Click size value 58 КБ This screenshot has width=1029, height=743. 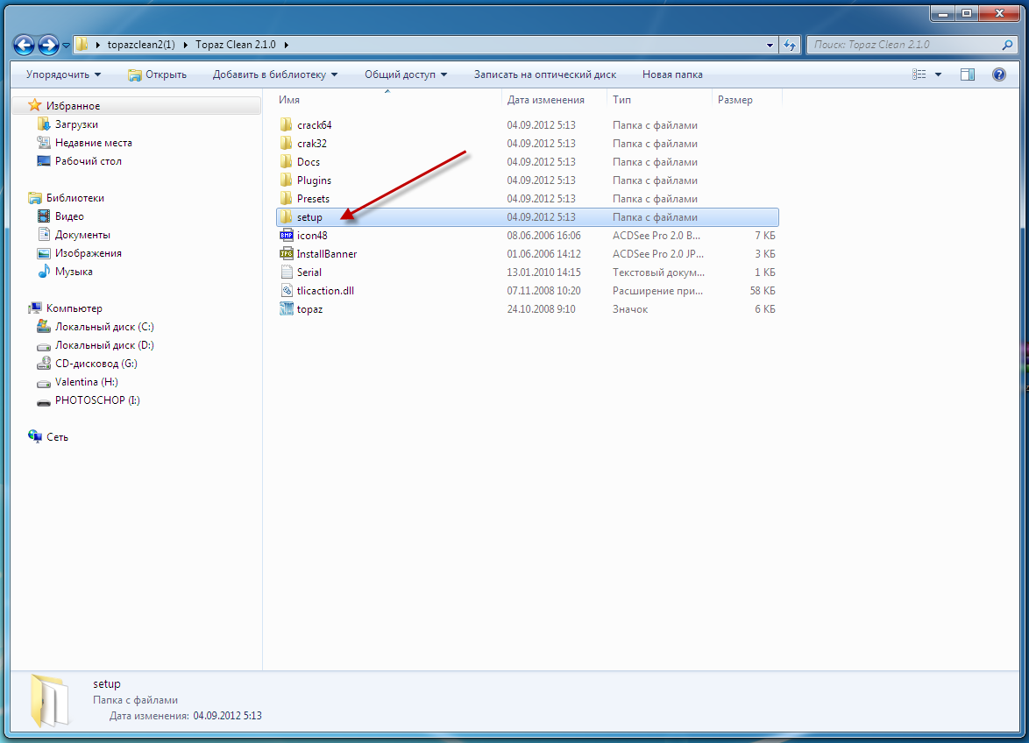pos(763,291)
